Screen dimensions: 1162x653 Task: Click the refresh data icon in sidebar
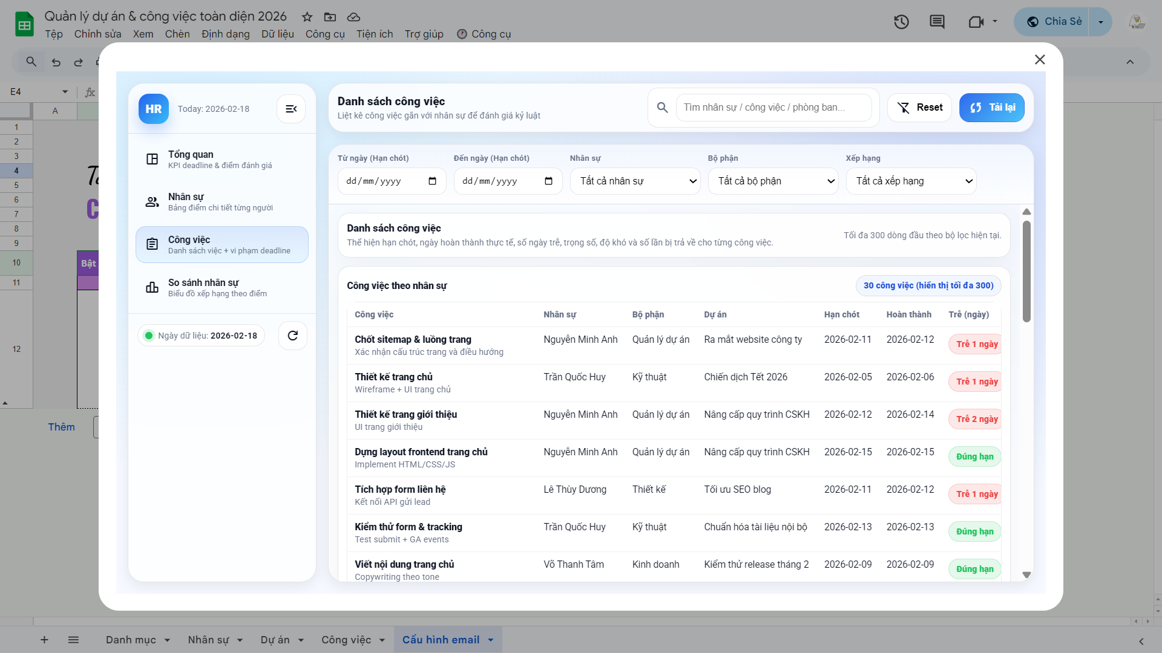pyautogui.click(x=293, y=336)
